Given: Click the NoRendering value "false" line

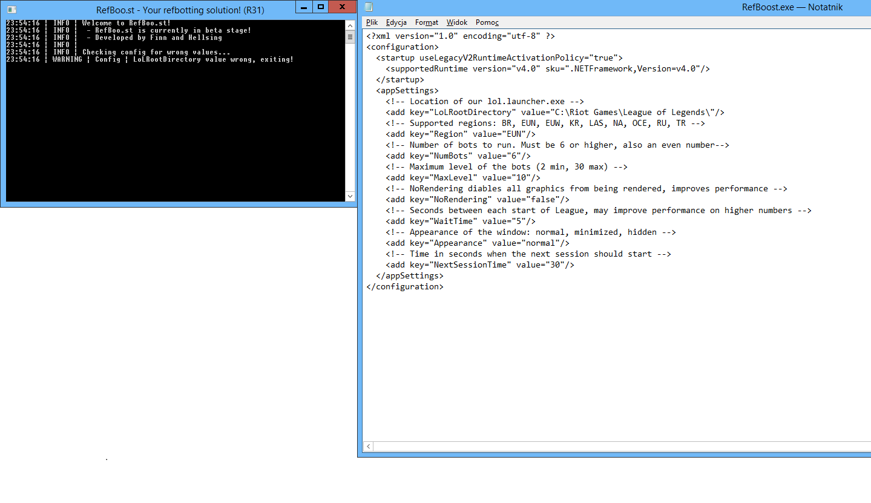Looking at the screenshot, I should (x=478, y=200).
